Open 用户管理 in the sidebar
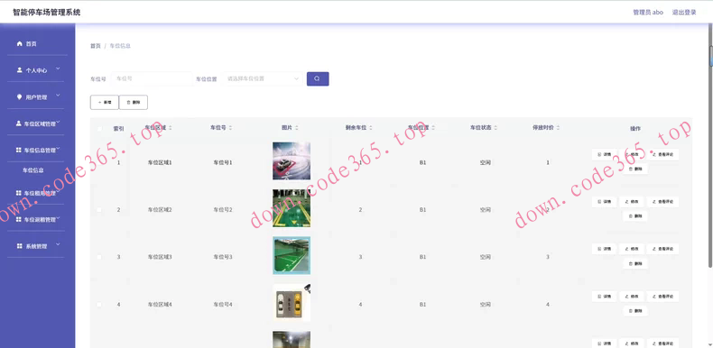Viewport: 713px width, 348px height. coord(37,96)
